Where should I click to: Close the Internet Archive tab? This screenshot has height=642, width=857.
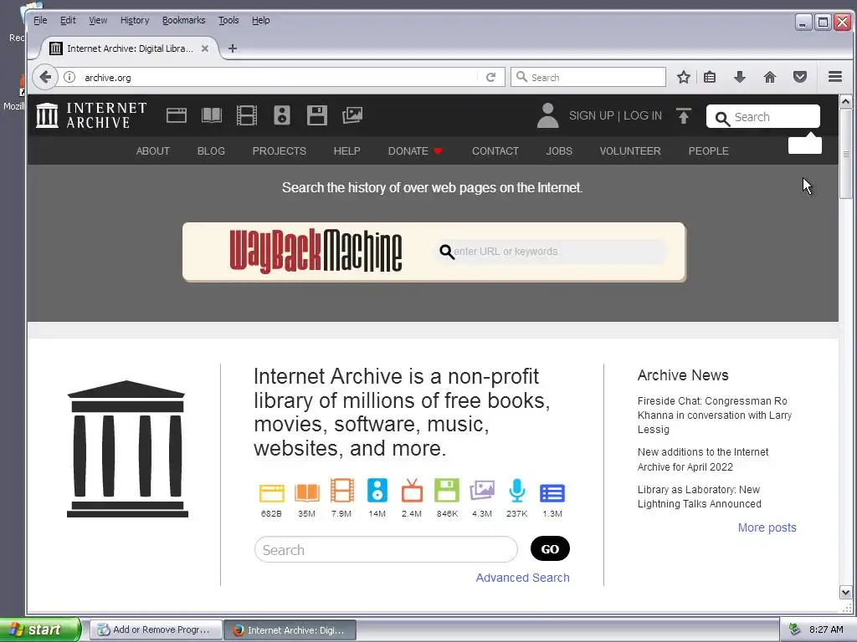pos(205,48)
